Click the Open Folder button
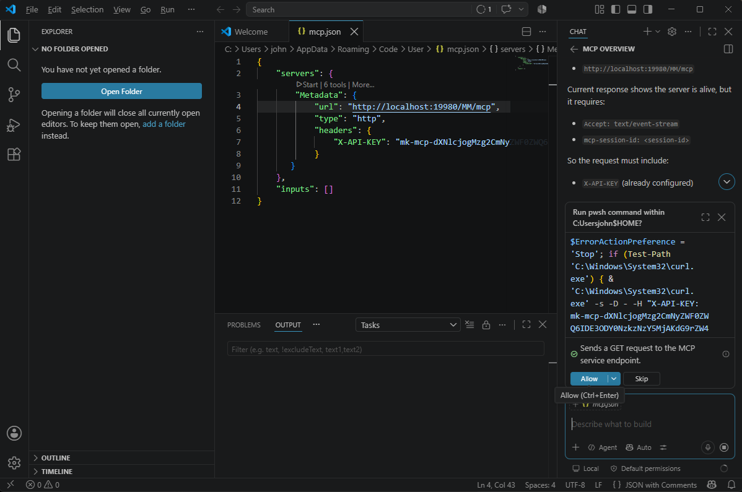 tap(121, 91)
